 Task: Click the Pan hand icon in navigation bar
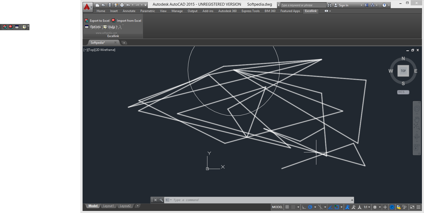pyautogui.click(x=417, y=119)
